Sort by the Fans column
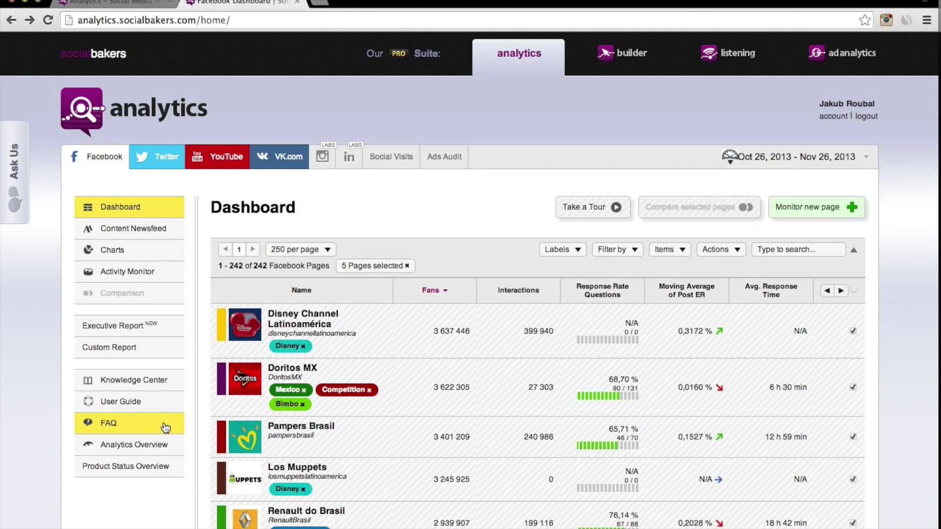 point(435,290)
